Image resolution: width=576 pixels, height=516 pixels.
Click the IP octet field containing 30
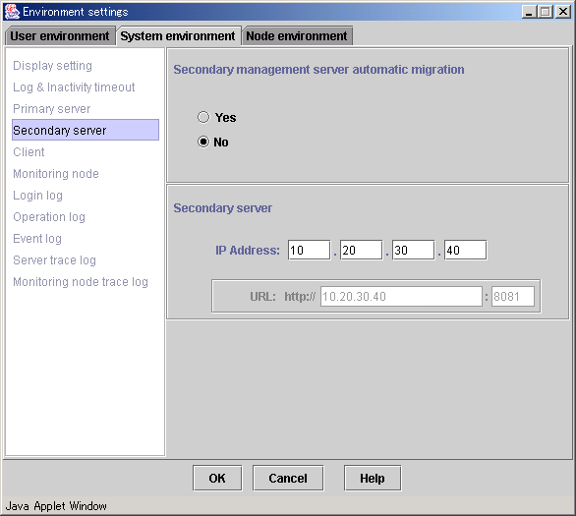pos(413,250)
